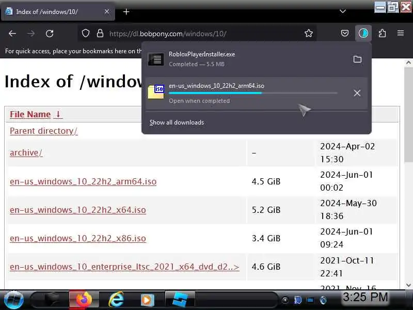Go back with the back arrow
The width and height of the screenshot is (413, 310).
[x=12, y=34]
